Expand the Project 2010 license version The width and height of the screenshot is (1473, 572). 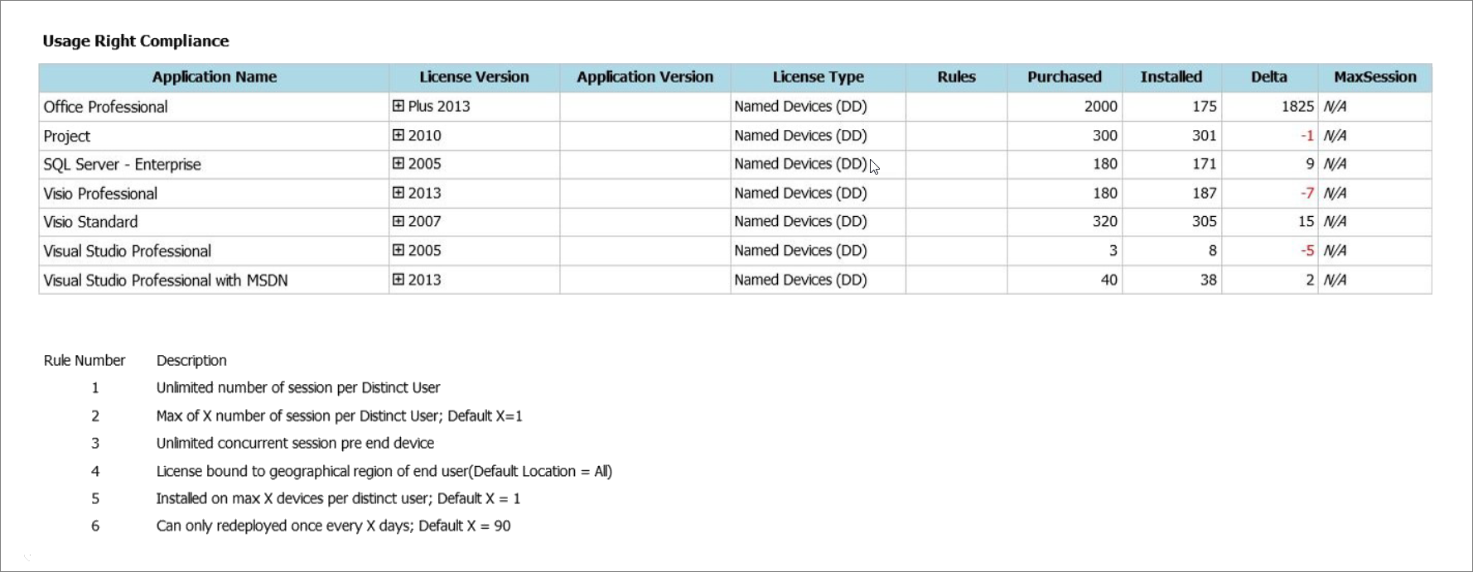(398, 135)
